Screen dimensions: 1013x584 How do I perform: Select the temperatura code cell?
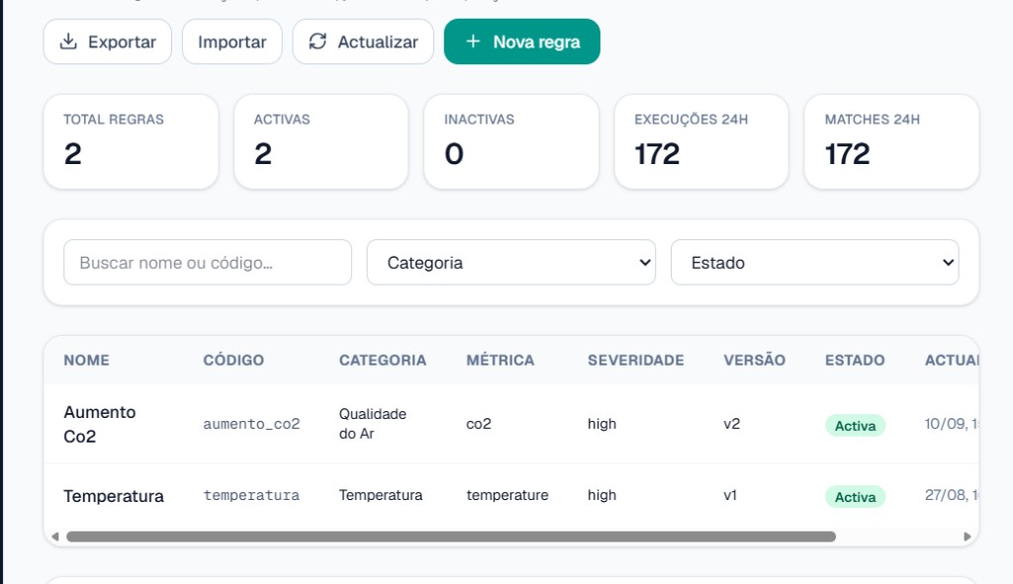pos(251,495)
